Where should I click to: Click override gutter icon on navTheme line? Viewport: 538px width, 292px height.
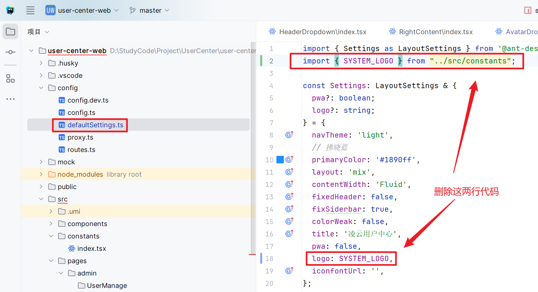(289, 135)
